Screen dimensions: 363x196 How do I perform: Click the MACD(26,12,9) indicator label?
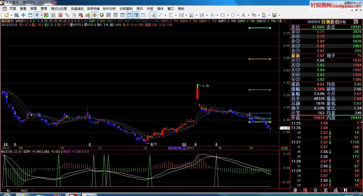(x=12, y=152)
